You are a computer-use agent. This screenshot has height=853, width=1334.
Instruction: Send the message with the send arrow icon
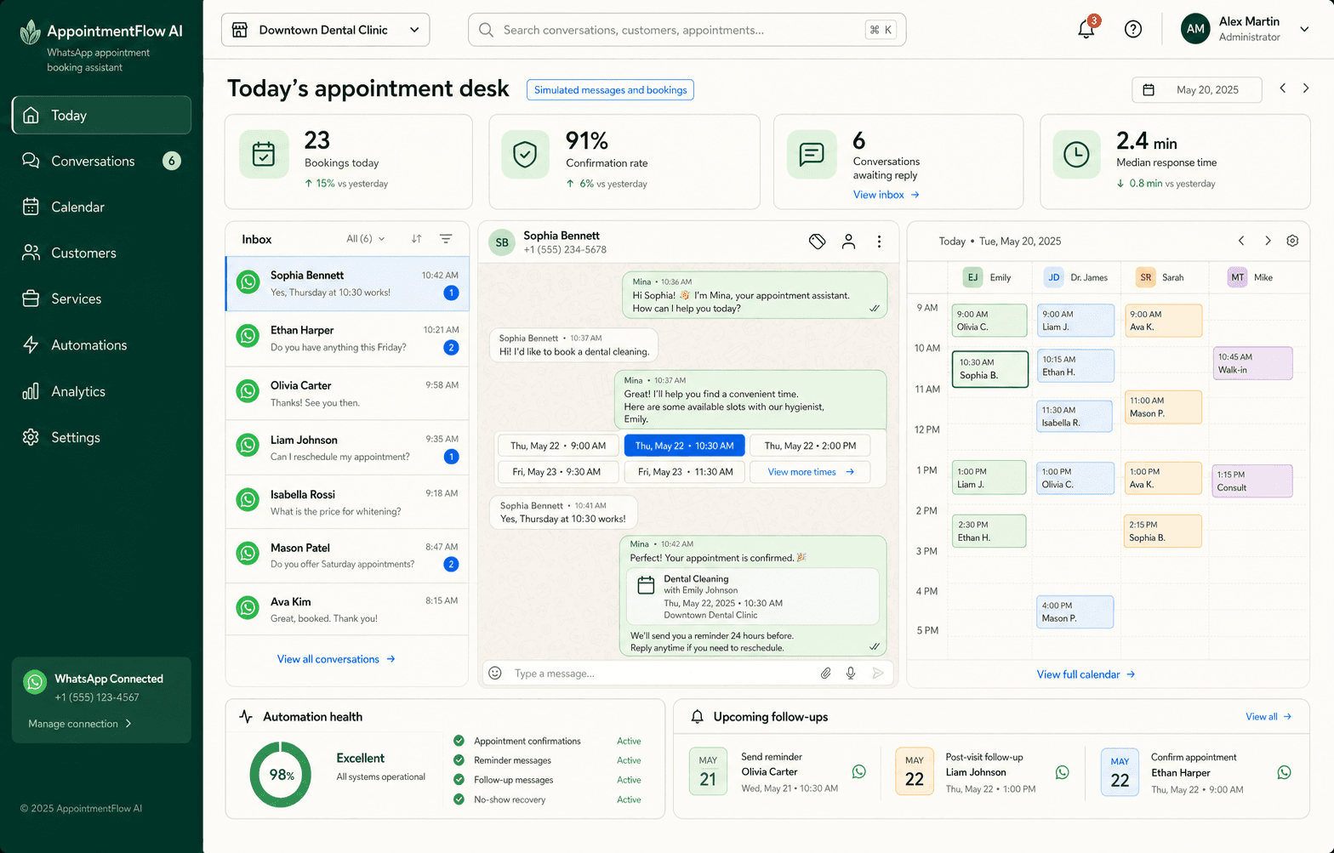(878, 673)
